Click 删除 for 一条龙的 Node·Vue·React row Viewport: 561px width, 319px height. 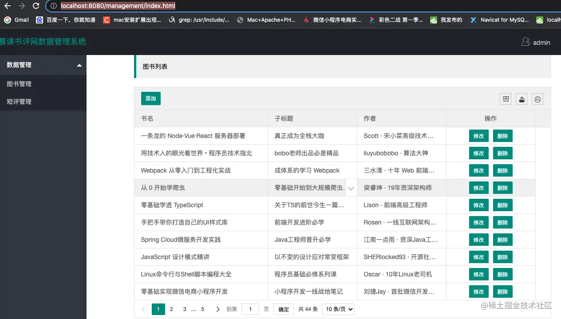pyautogui.click(x=503, y=136)
